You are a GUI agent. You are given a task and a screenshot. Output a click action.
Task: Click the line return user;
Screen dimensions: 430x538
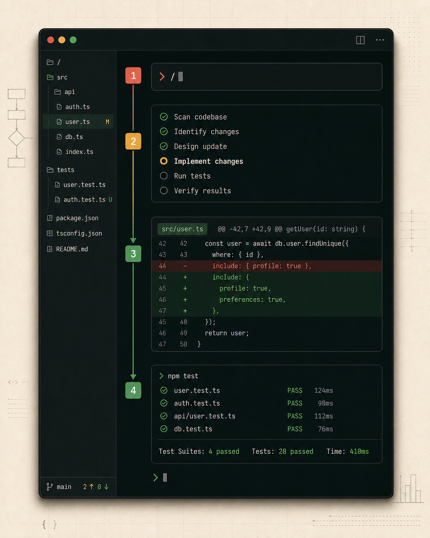pos(227,333)
